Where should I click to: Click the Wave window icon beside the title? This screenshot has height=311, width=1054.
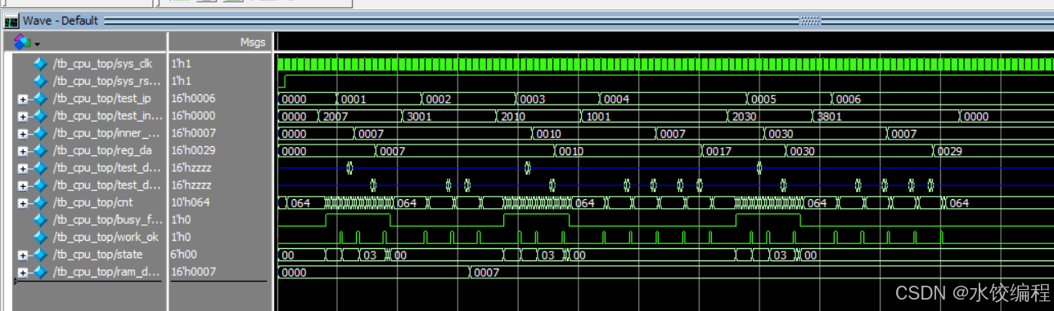coord(11,21)
